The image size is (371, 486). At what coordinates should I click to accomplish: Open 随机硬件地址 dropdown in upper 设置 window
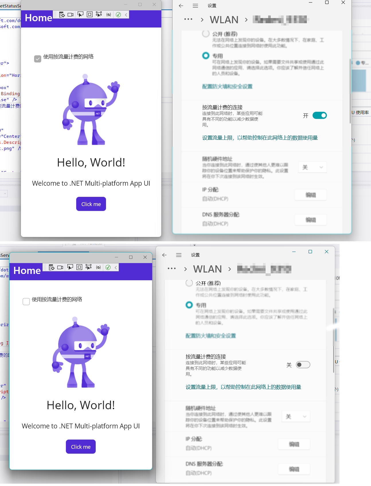tap(313, 167)
